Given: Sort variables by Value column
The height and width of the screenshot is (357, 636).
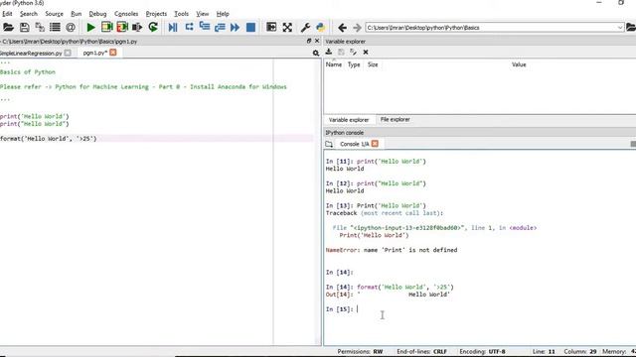Looking at the screenshot, I should 519,64.
